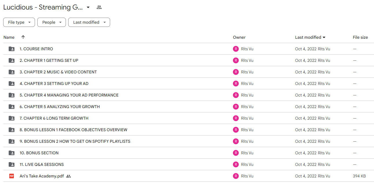Click the name sort ascending arrow icon
374x189 pixels.
[x=23, y=37]
